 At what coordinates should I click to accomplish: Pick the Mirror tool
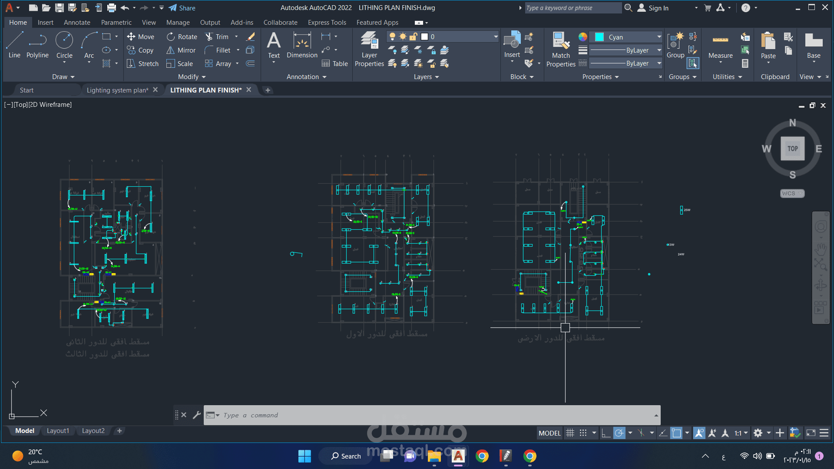point(181,50)
